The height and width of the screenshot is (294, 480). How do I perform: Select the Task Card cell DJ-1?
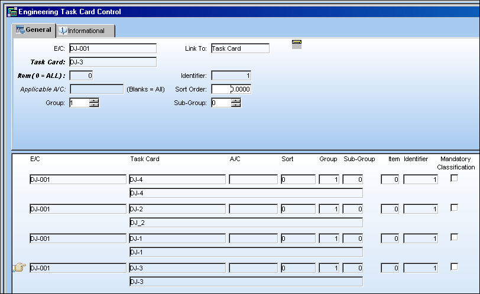point(177,239)
